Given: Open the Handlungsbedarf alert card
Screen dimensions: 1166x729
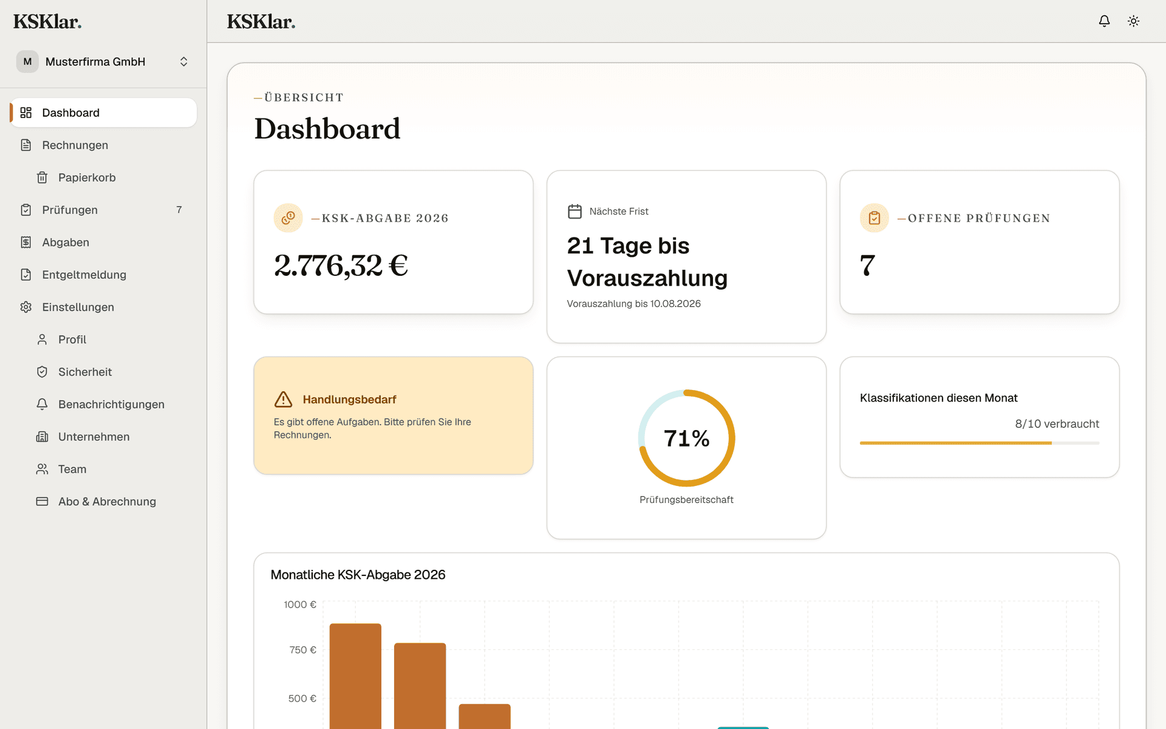Looking at the screenshot, I should (394, 416).
